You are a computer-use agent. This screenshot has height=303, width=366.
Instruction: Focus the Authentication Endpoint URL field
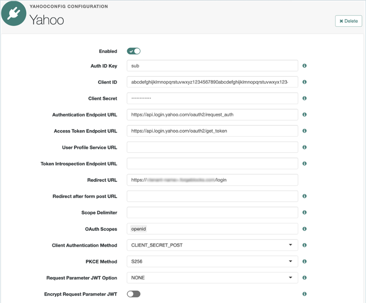212,115
